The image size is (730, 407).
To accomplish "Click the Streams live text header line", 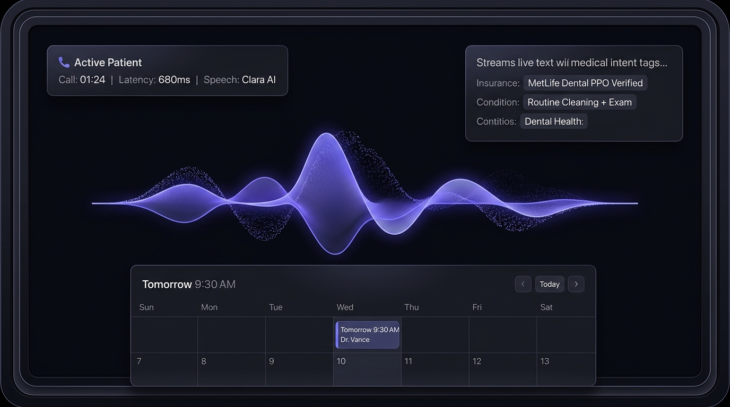I will 572,63.
